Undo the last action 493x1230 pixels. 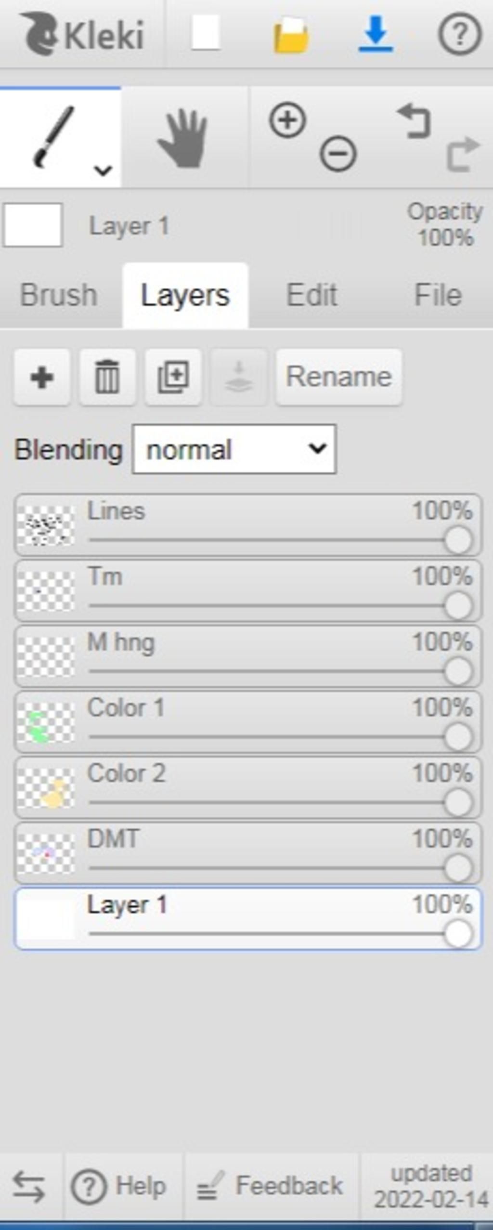(414, 122)
